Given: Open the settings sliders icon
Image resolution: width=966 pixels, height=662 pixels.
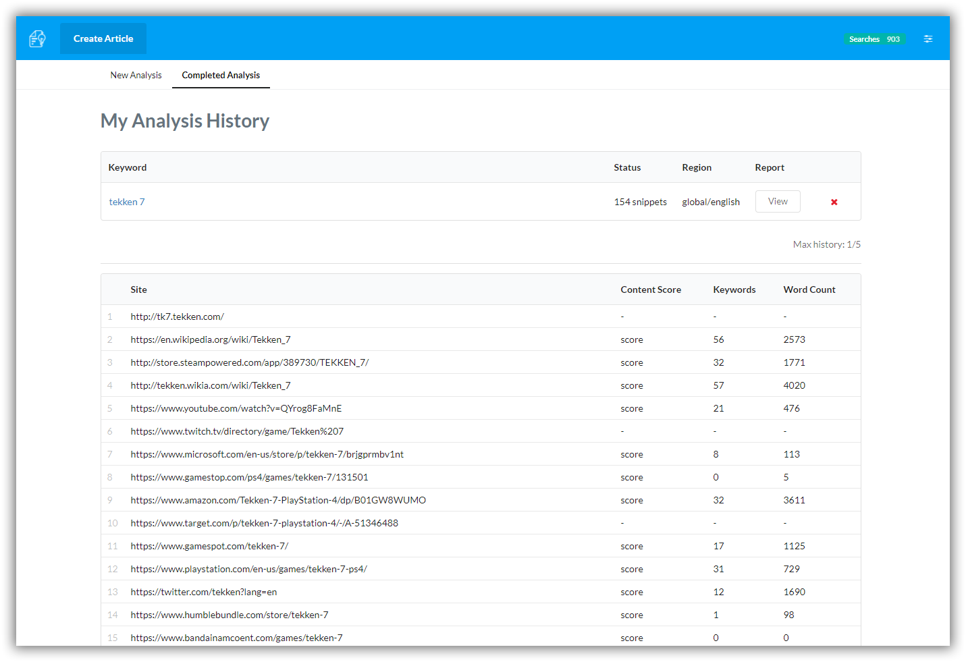Looking at the screenshot, I should [928, 39].
